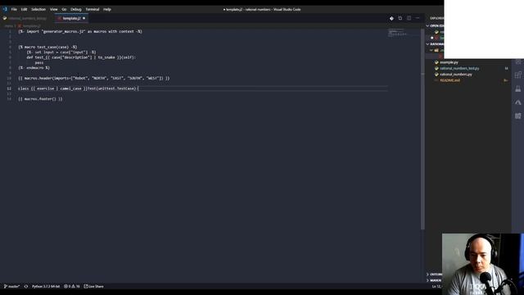Click the Python icon beside example.py
The image size is (524, 295).
tap(436, 62)
